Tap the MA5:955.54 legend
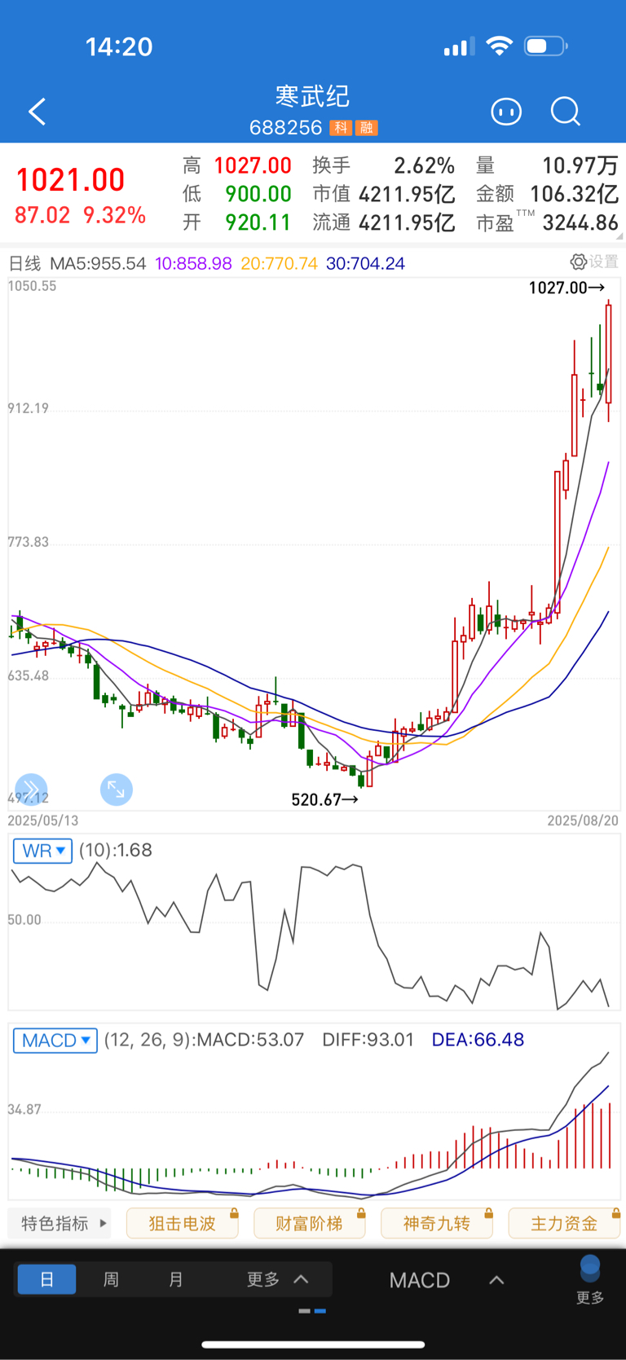 (98, 263)
